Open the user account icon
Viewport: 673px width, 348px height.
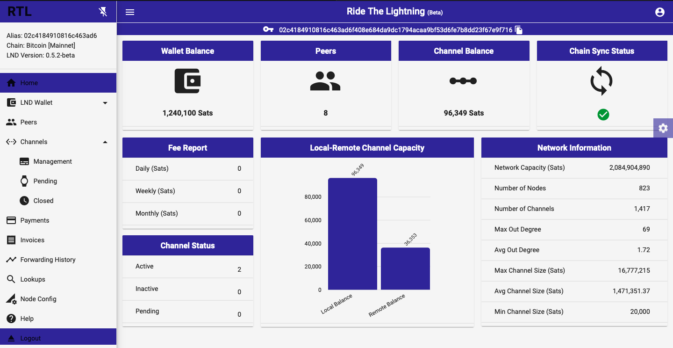660,12
